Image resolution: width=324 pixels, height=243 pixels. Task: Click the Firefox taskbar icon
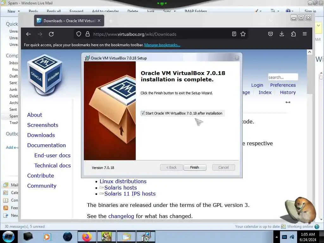point(87,237)
